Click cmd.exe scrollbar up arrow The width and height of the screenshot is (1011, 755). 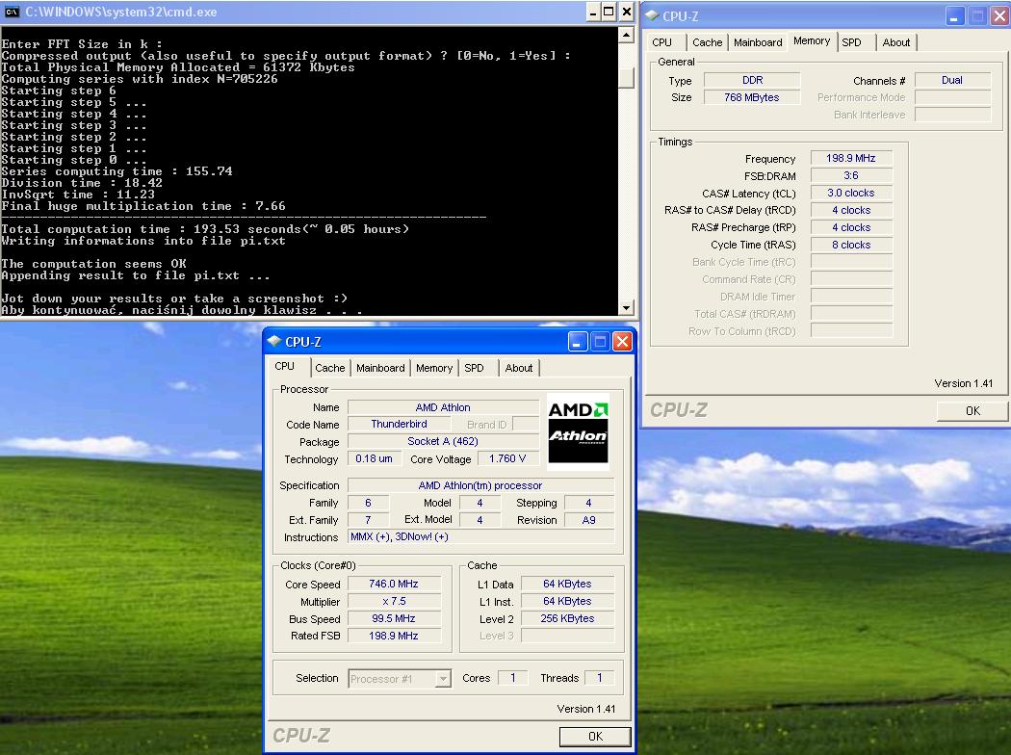(626, 35)
